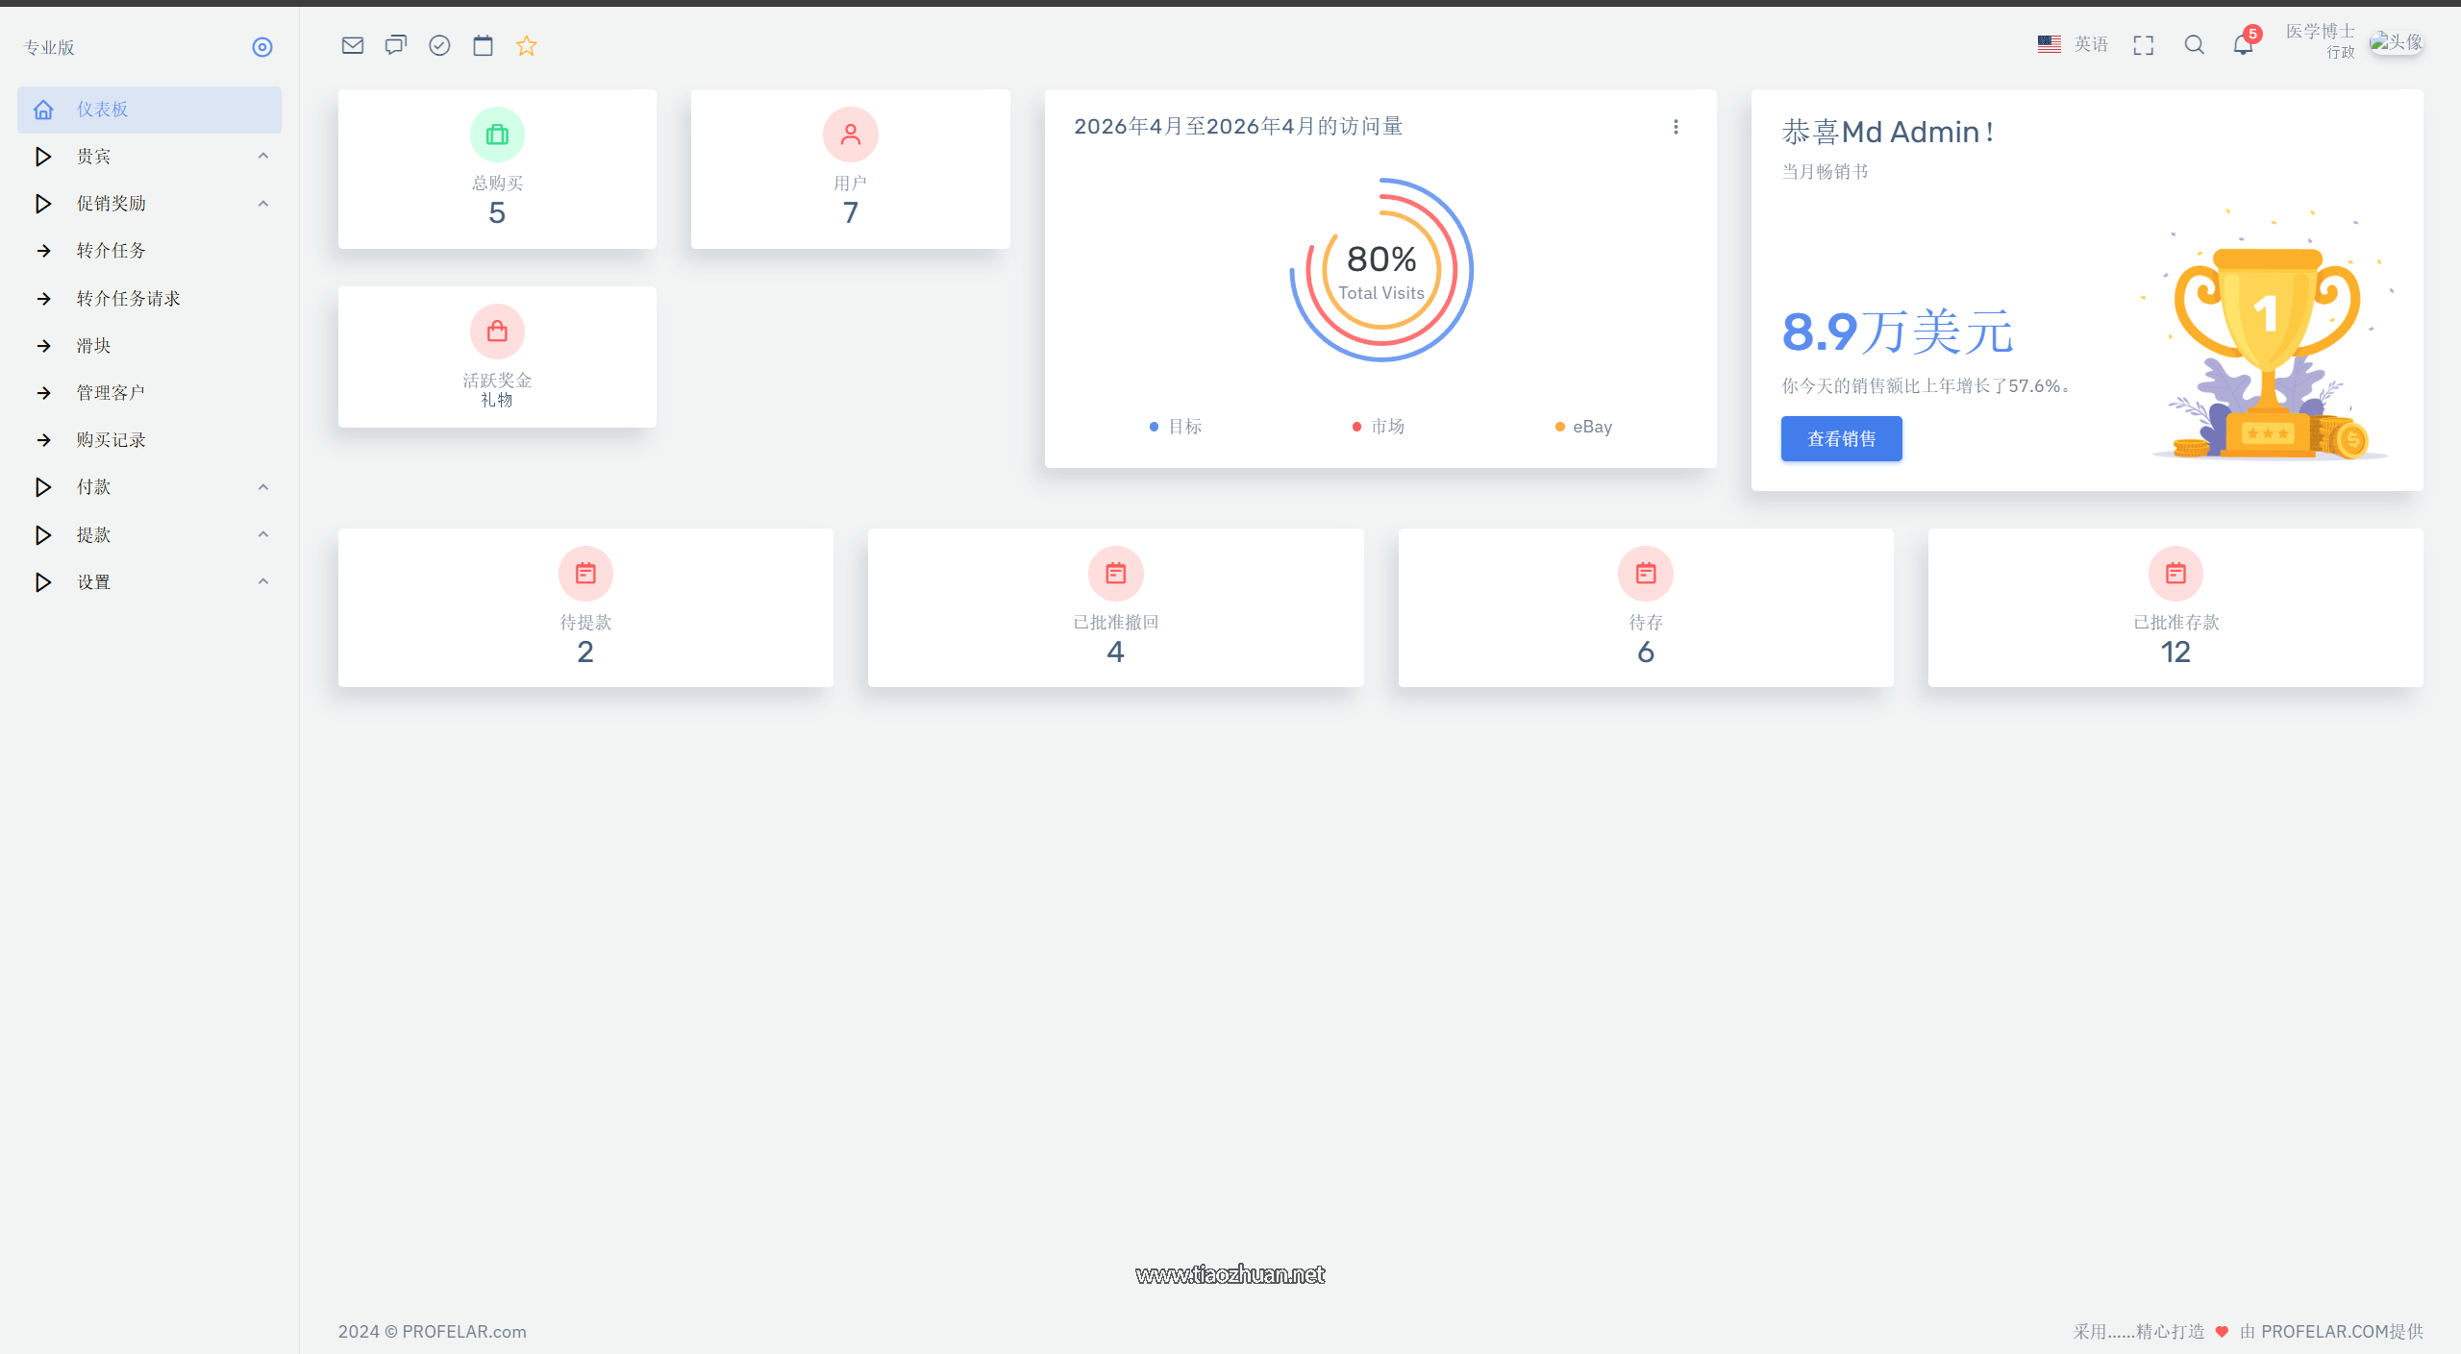Open the mail envelope icon
Image resolution: width=2461 pixels, height=1354 pixels.
point(352,45)
